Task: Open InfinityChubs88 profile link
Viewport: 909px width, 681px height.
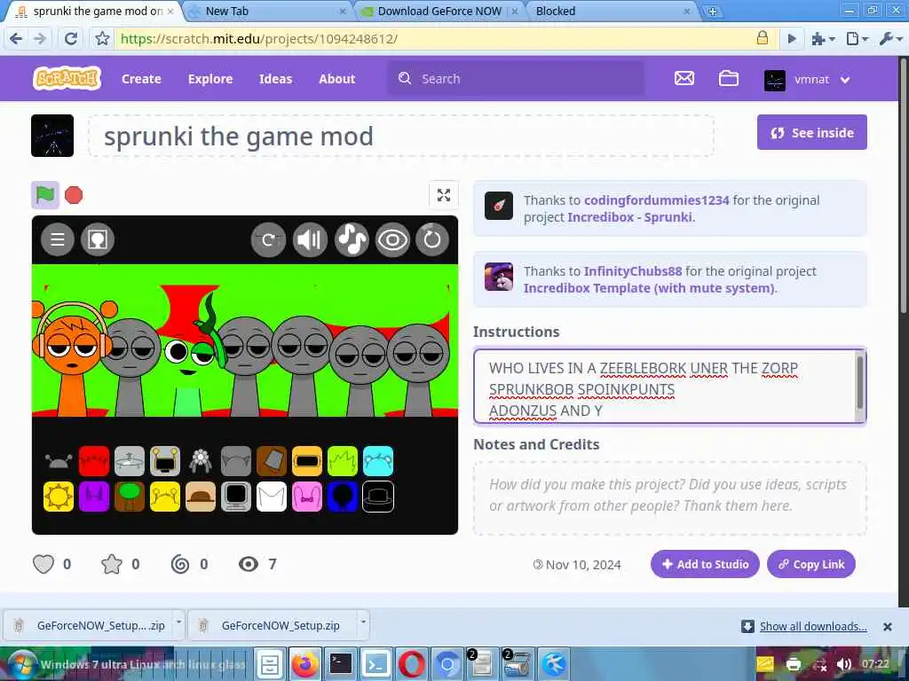Action: [632, 271]
